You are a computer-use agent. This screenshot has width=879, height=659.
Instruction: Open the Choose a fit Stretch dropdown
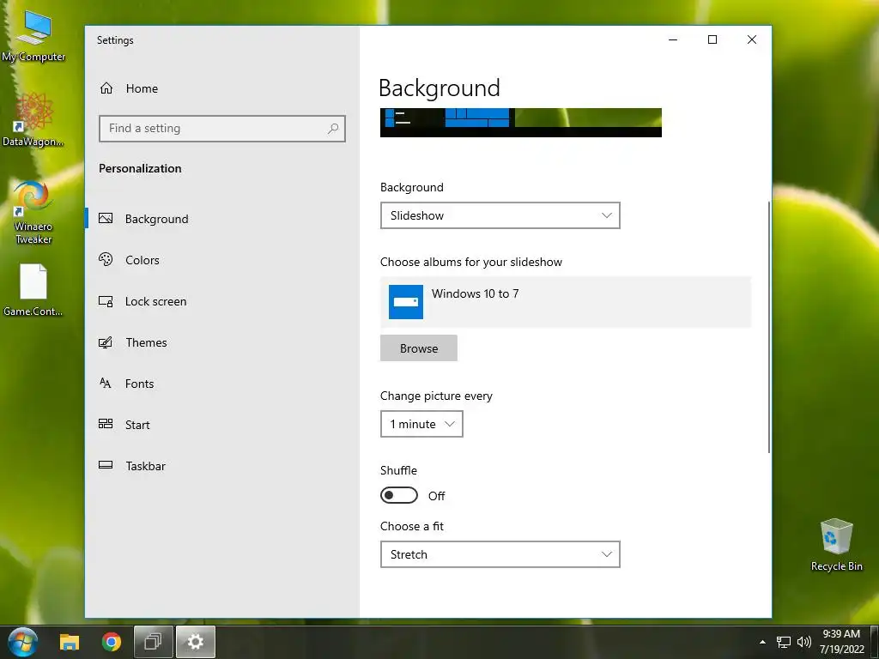[500, 554]
